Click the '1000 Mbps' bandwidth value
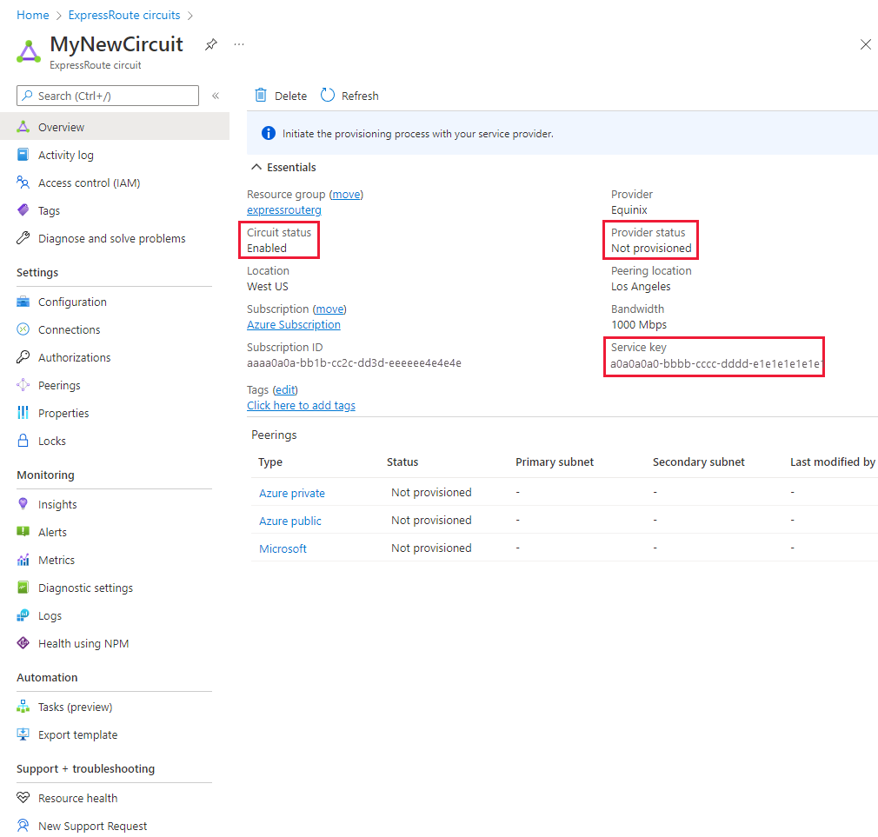 [x=639, y=325]
